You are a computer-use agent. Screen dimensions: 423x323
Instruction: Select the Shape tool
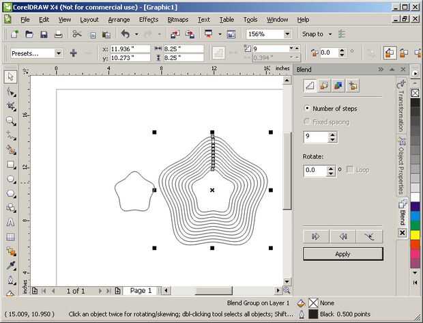(x=11, y=92)
